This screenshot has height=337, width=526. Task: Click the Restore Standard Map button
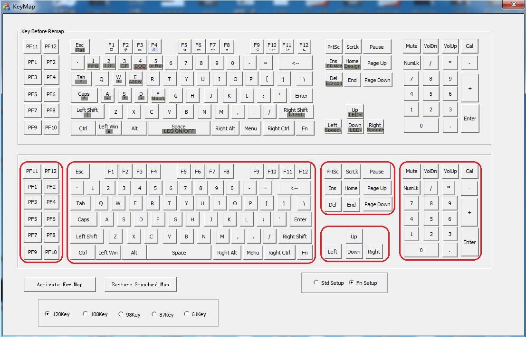pos(140,284)
